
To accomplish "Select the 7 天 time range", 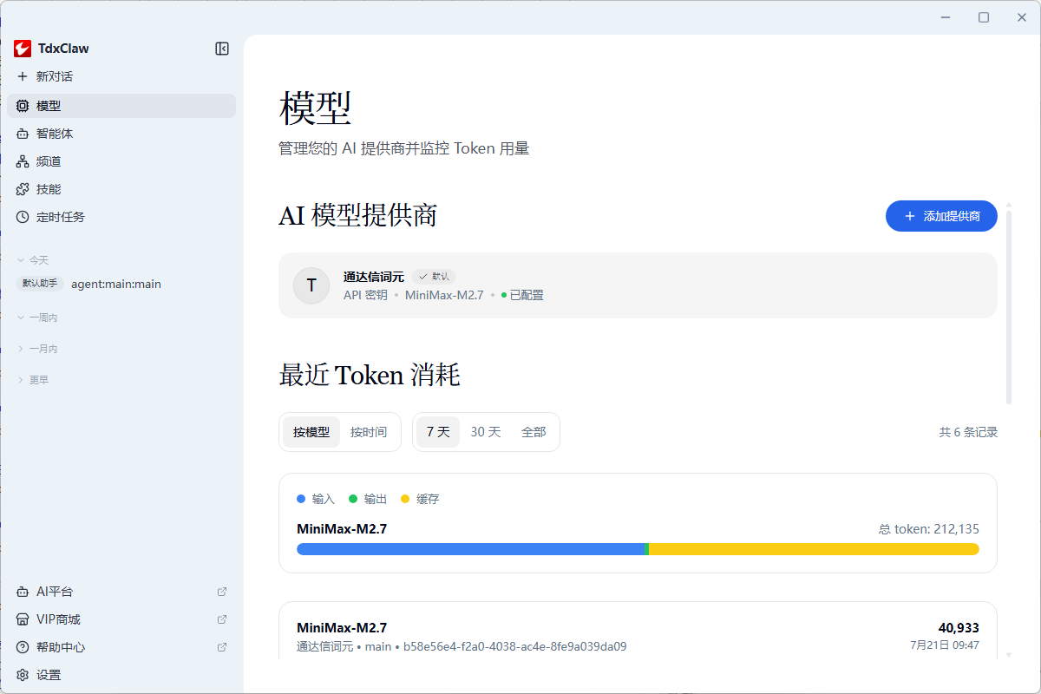I will pyautogui.click(x=438, y=432).
